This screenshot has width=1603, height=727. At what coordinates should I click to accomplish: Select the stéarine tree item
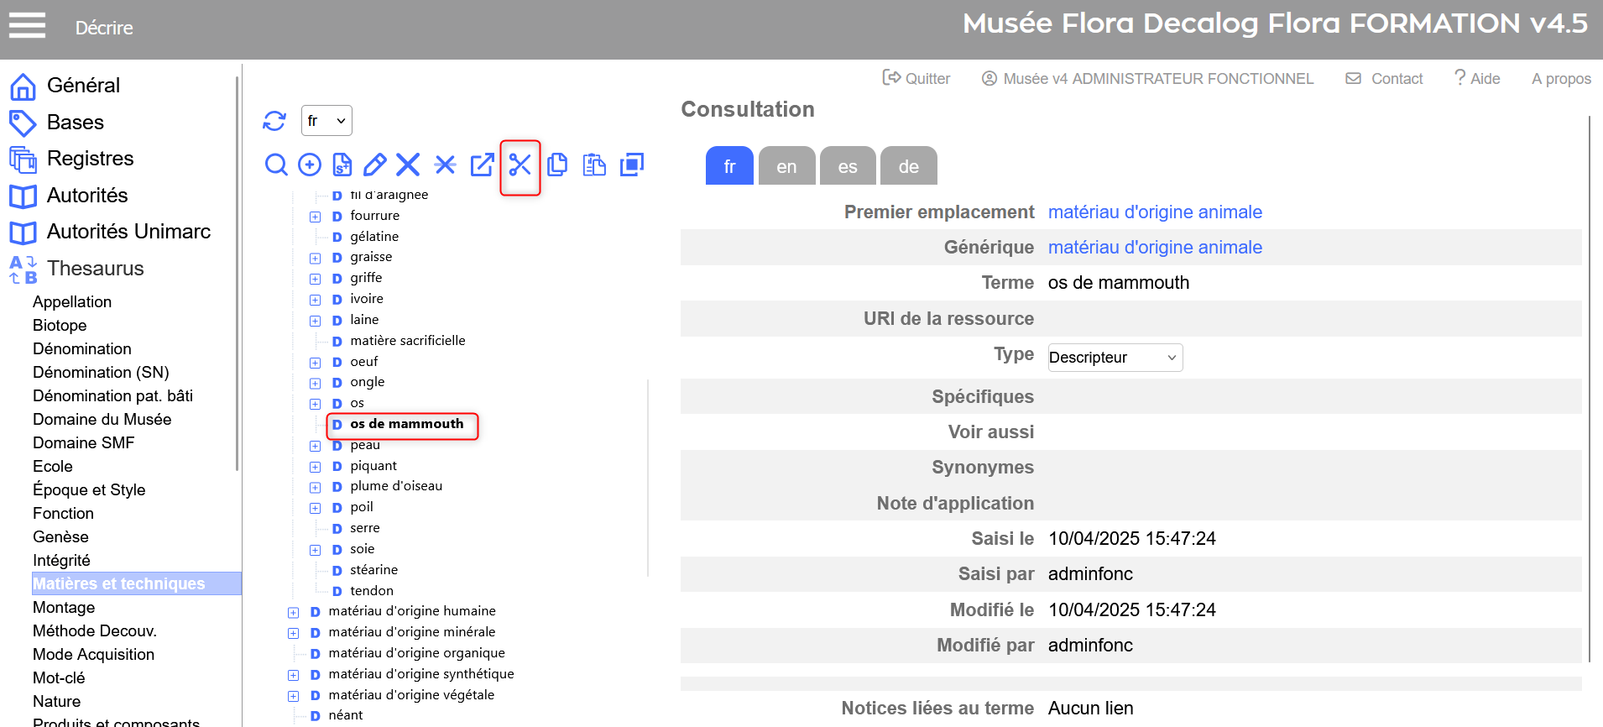click(373, 570)
